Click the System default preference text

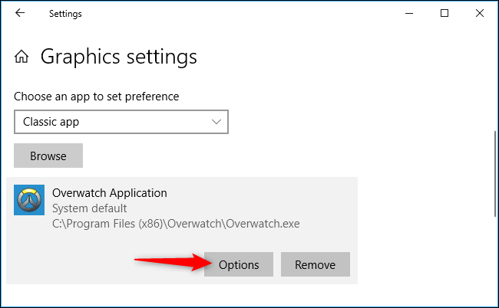click(x=89, y=208)
